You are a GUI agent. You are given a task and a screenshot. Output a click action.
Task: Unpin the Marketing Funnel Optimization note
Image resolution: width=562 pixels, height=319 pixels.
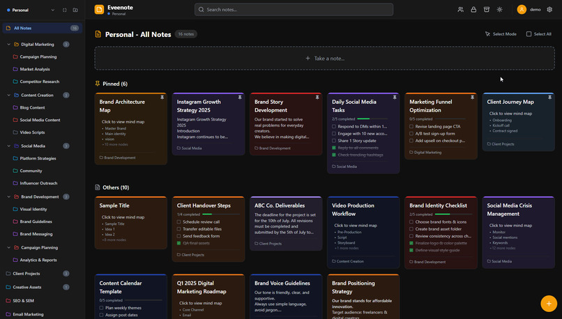point(472,98)
